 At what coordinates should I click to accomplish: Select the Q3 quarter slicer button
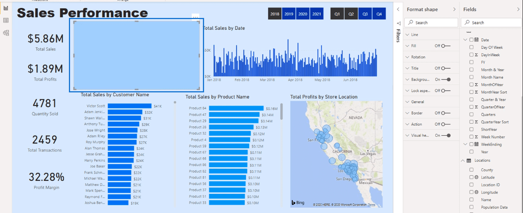tap(365, 14)
